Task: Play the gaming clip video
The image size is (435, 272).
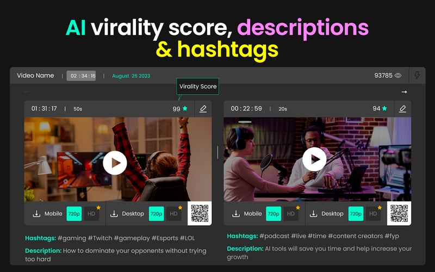Action: 115,163
